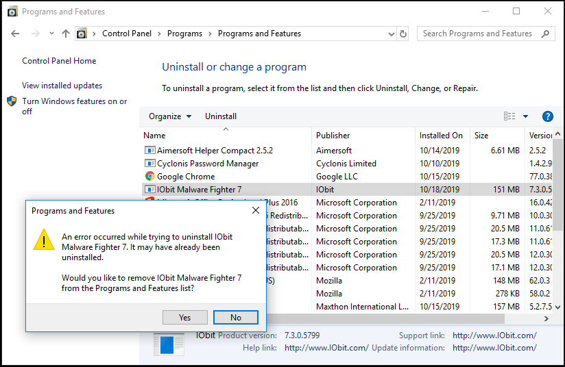Expand the arrow after Control Panel breadcrumb
The height and width of the screenshot is (367, 565).
159,34
